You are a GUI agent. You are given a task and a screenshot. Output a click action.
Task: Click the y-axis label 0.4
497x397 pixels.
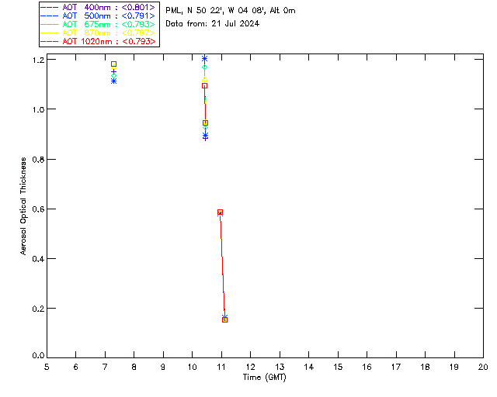[38, 259]
